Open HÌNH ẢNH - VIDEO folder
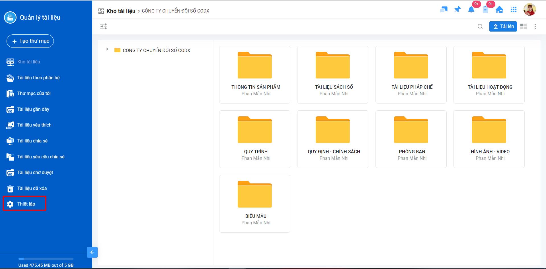This screenshot has width=546, height=269. point(489,139)
